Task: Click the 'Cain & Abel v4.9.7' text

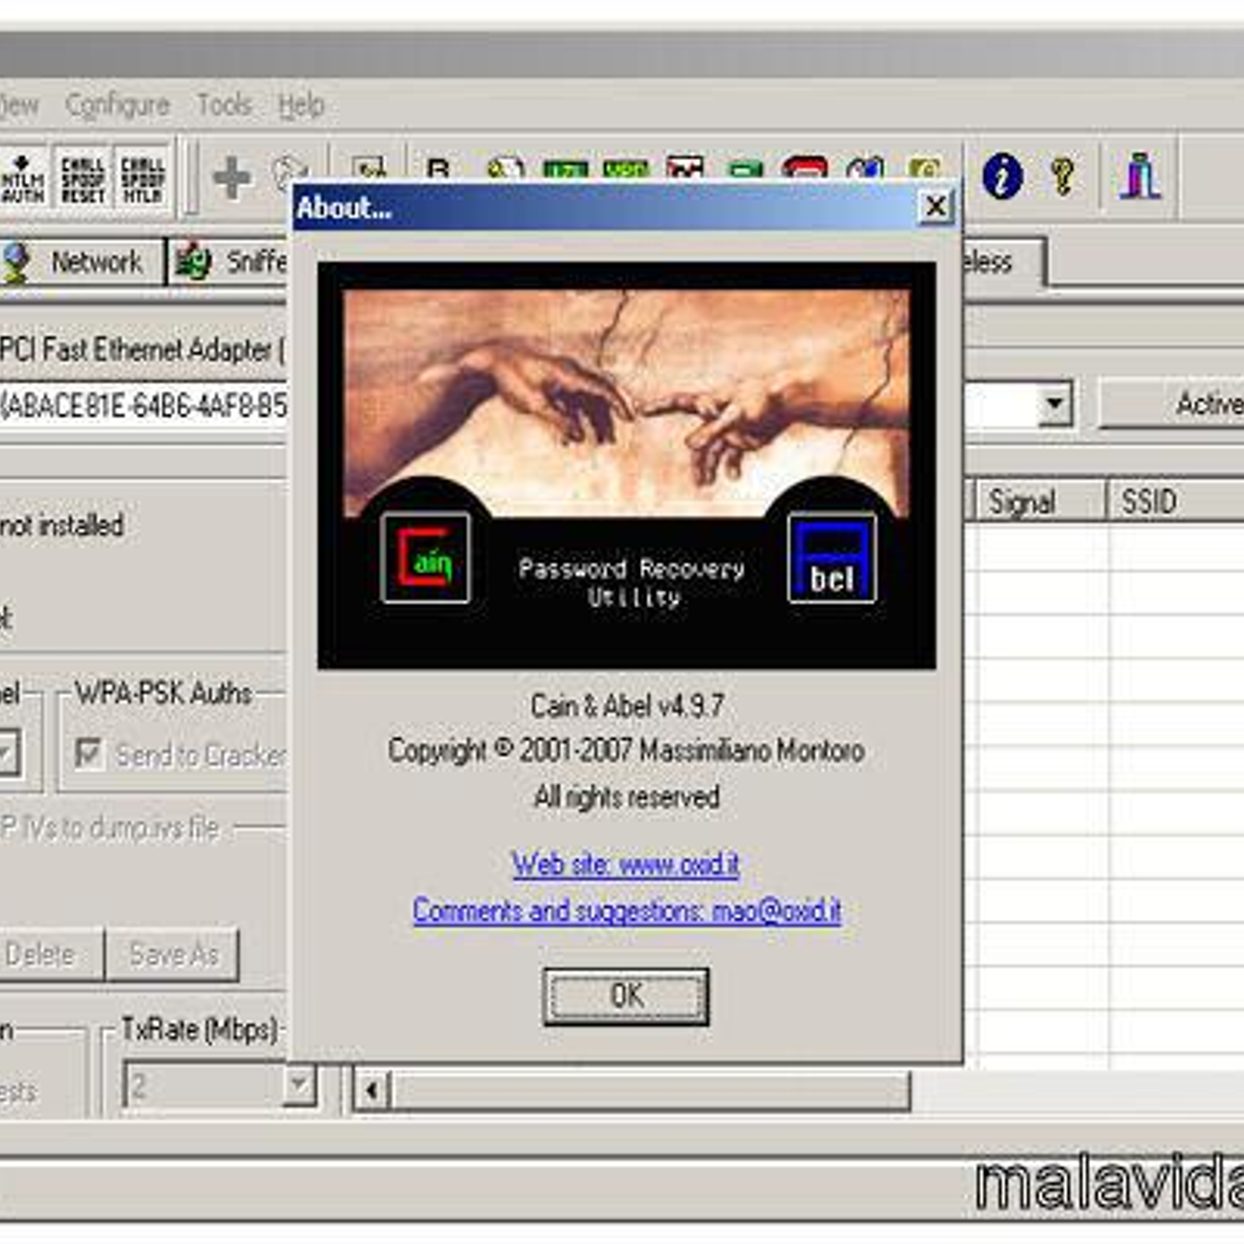Action: (627, 706)
